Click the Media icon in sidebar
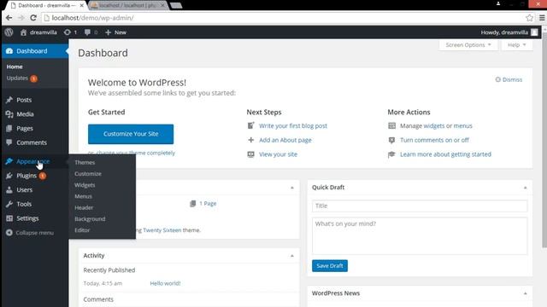The height and width of the screenshot is (307, 547). click(x=9, y=114)
